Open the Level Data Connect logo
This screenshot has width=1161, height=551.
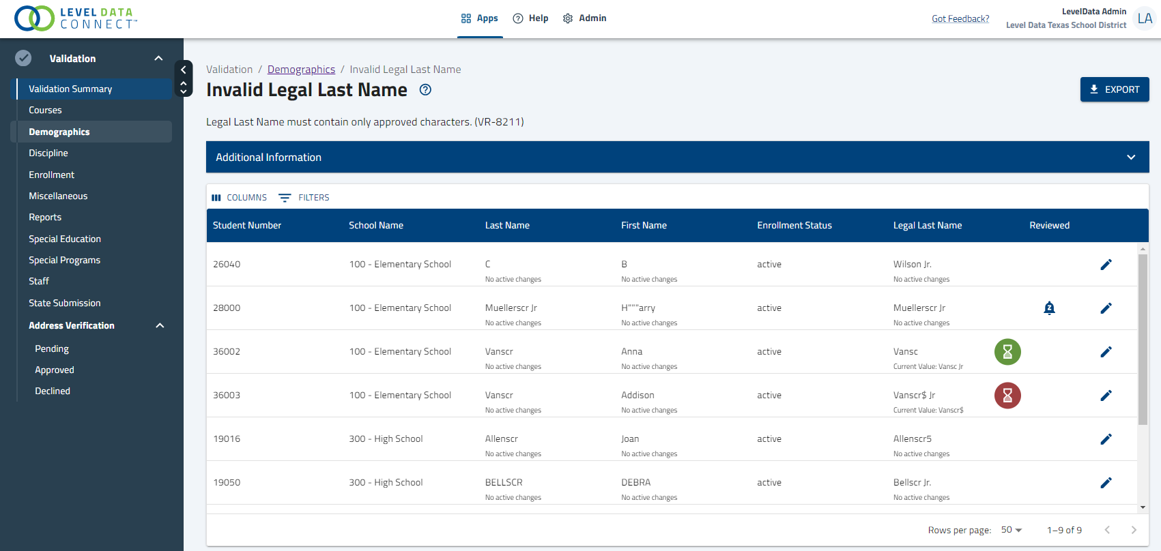click(76, 18)
